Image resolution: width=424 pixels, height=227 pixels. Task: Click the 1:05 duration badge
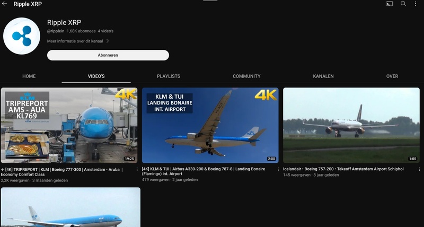pyautogui.click(x=413, y=159)
